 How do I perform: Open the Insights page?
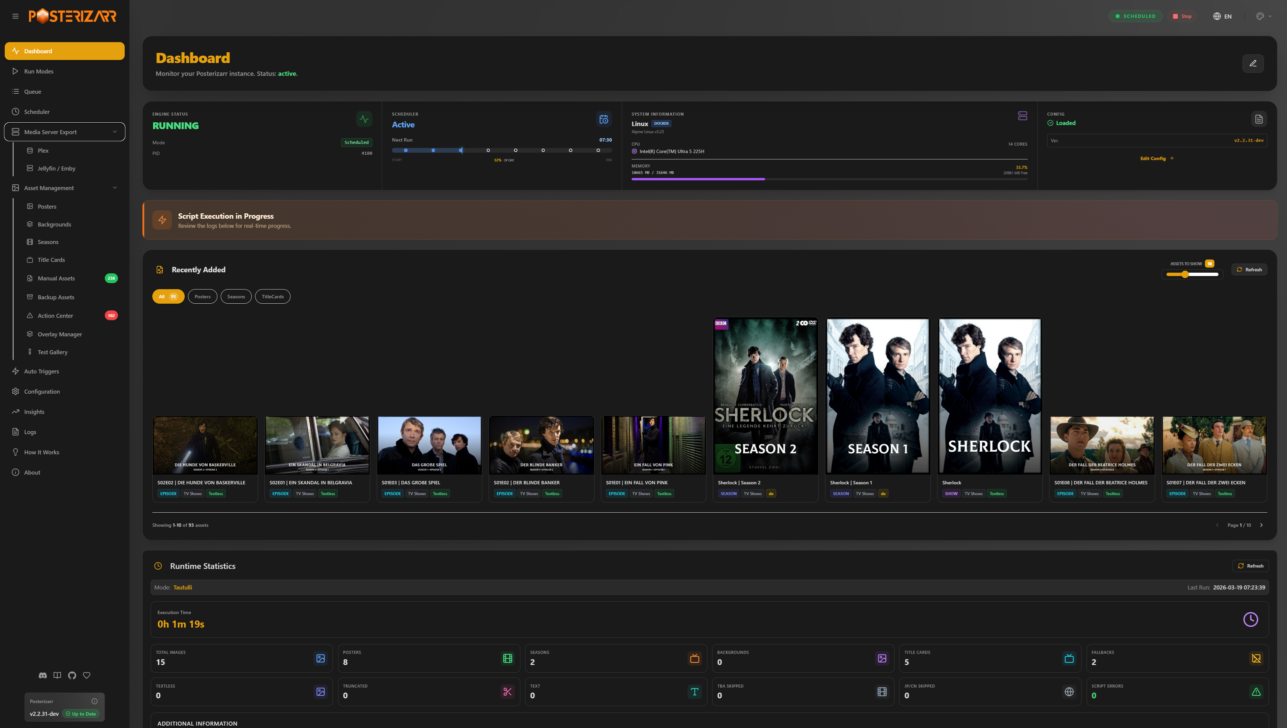tap(64, 412)
